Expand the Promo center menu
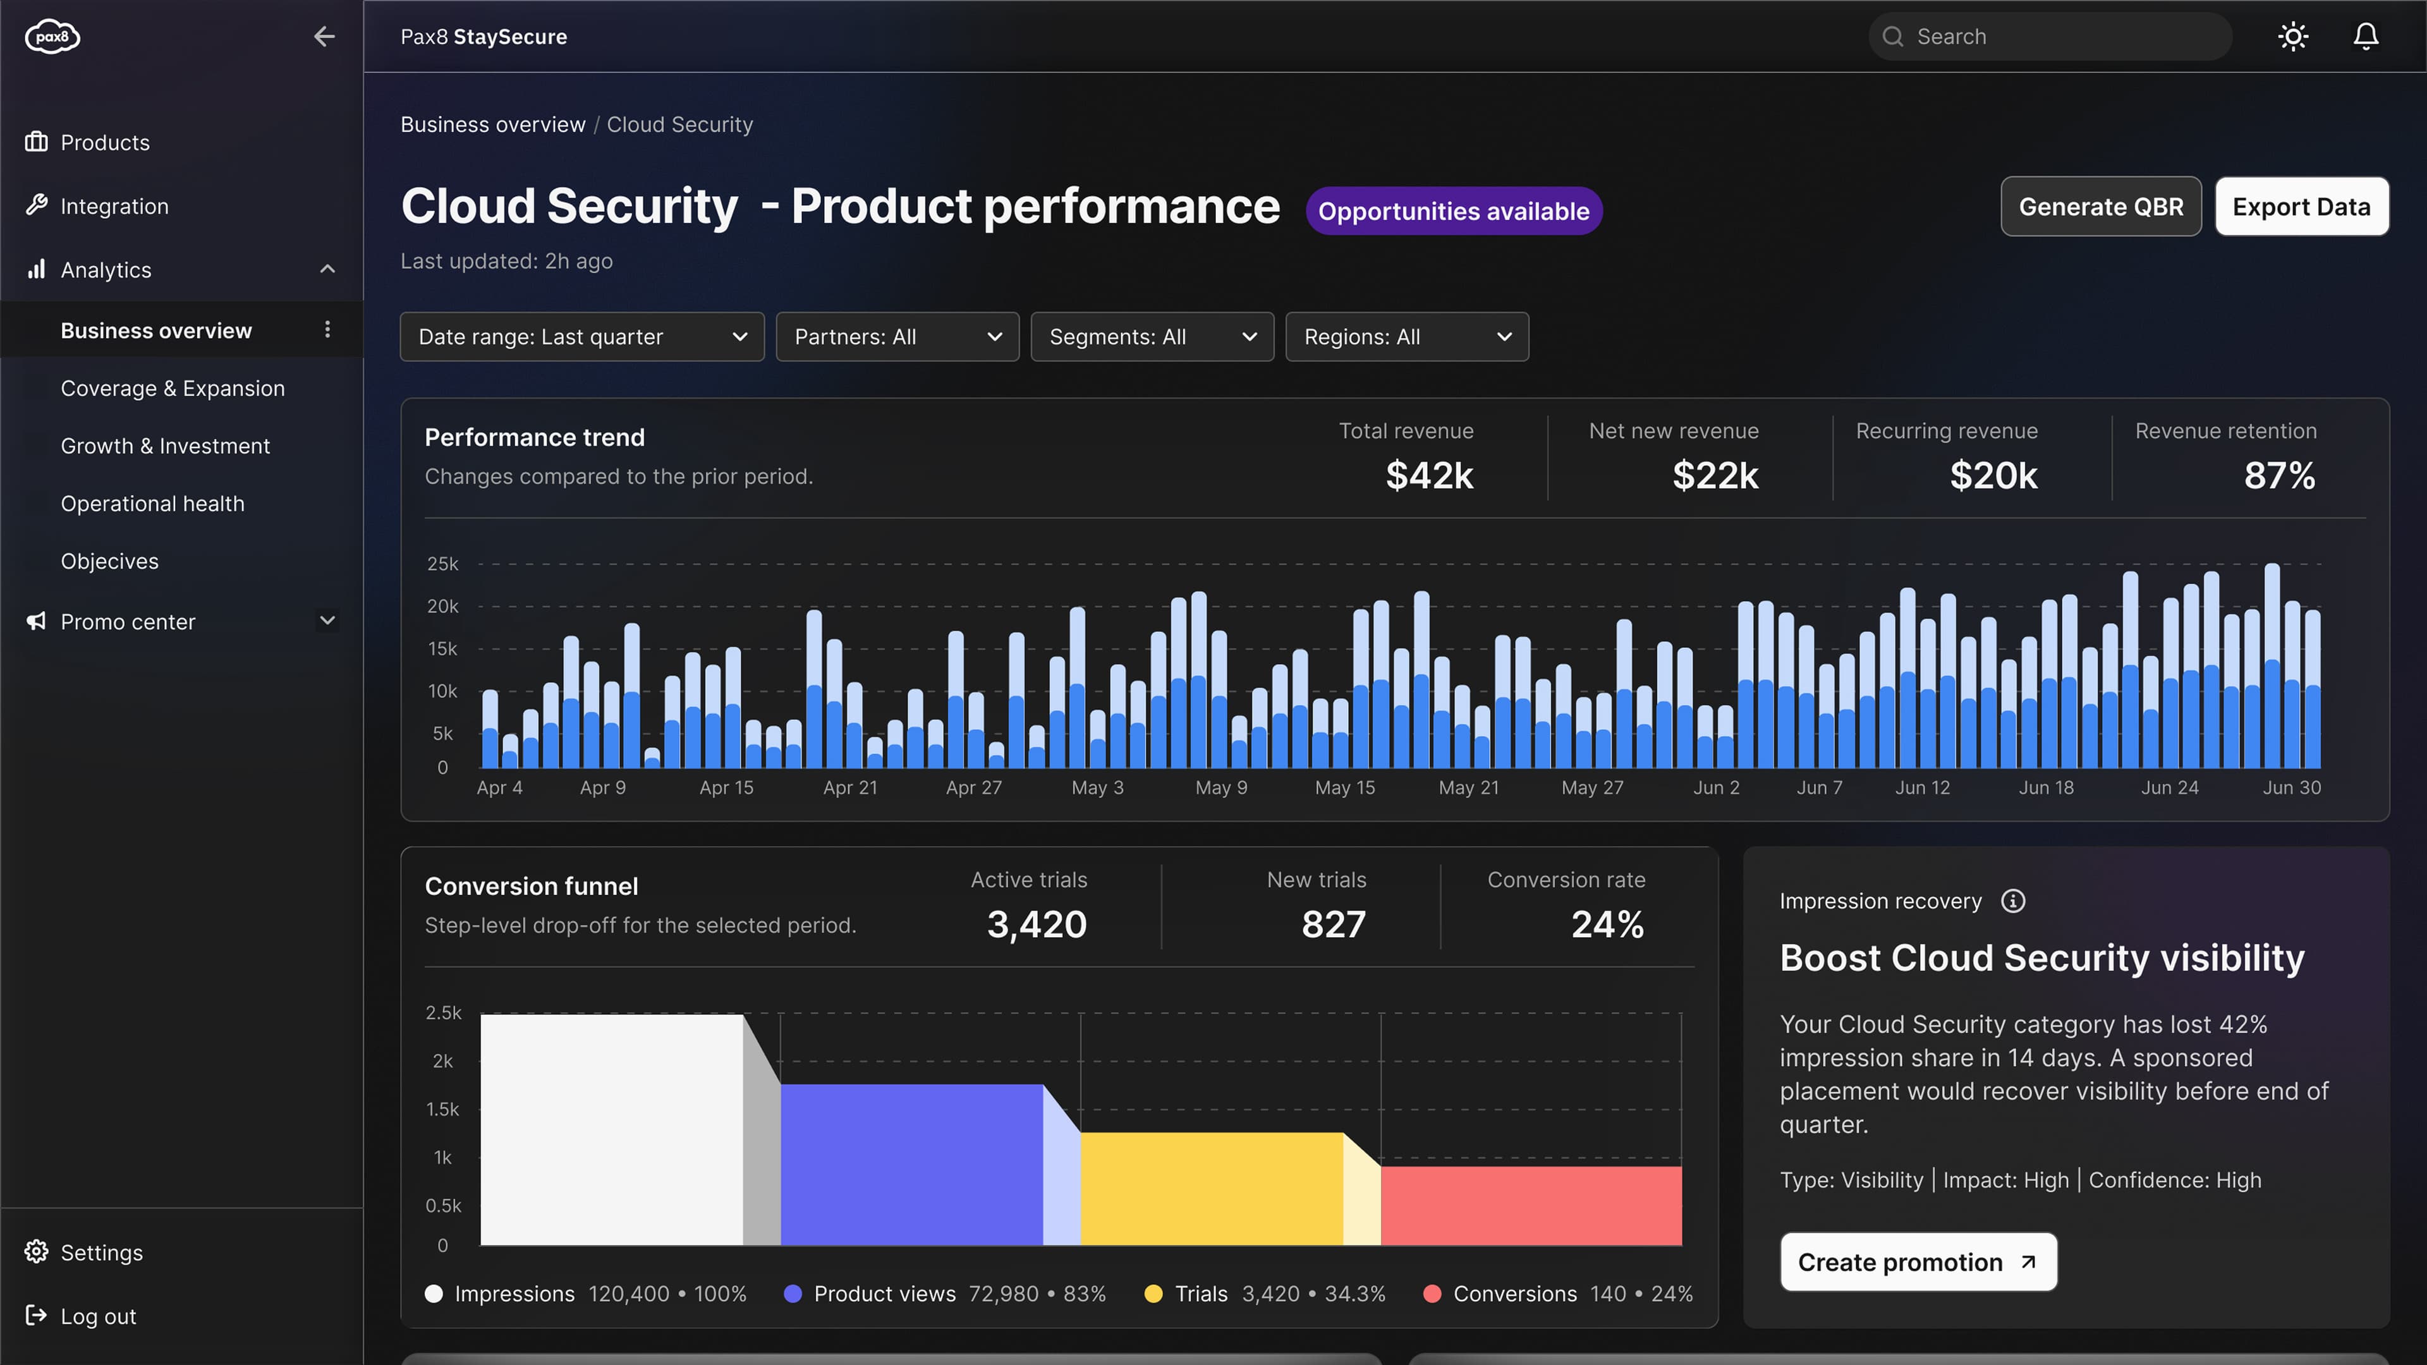 [x=327, y=621]
